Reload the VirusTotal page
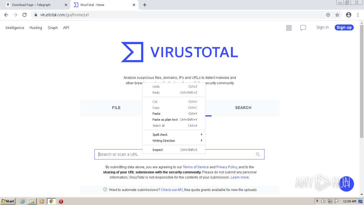Viewport: 364px width, 205px height. pos(24,15)
